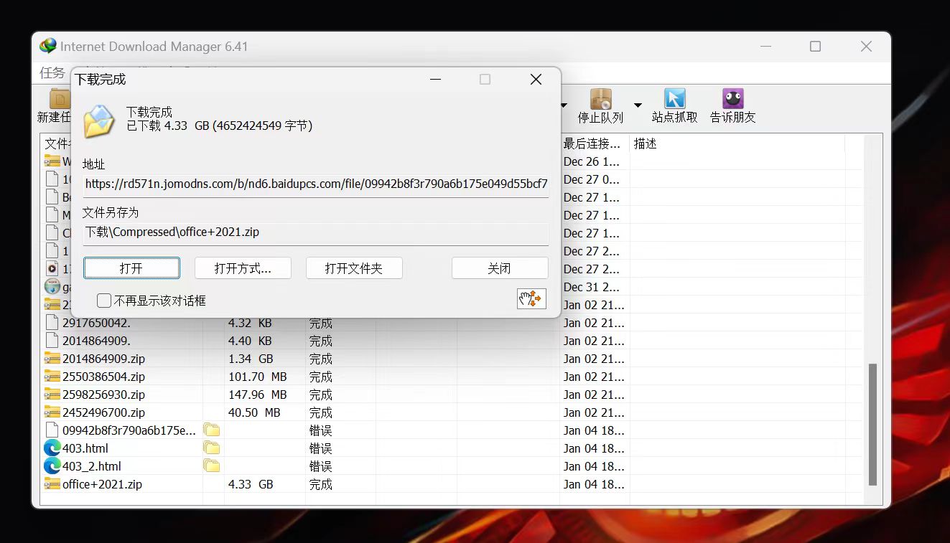
Task: Click the 打开 button in the dialog
Action: pos(131,268)
